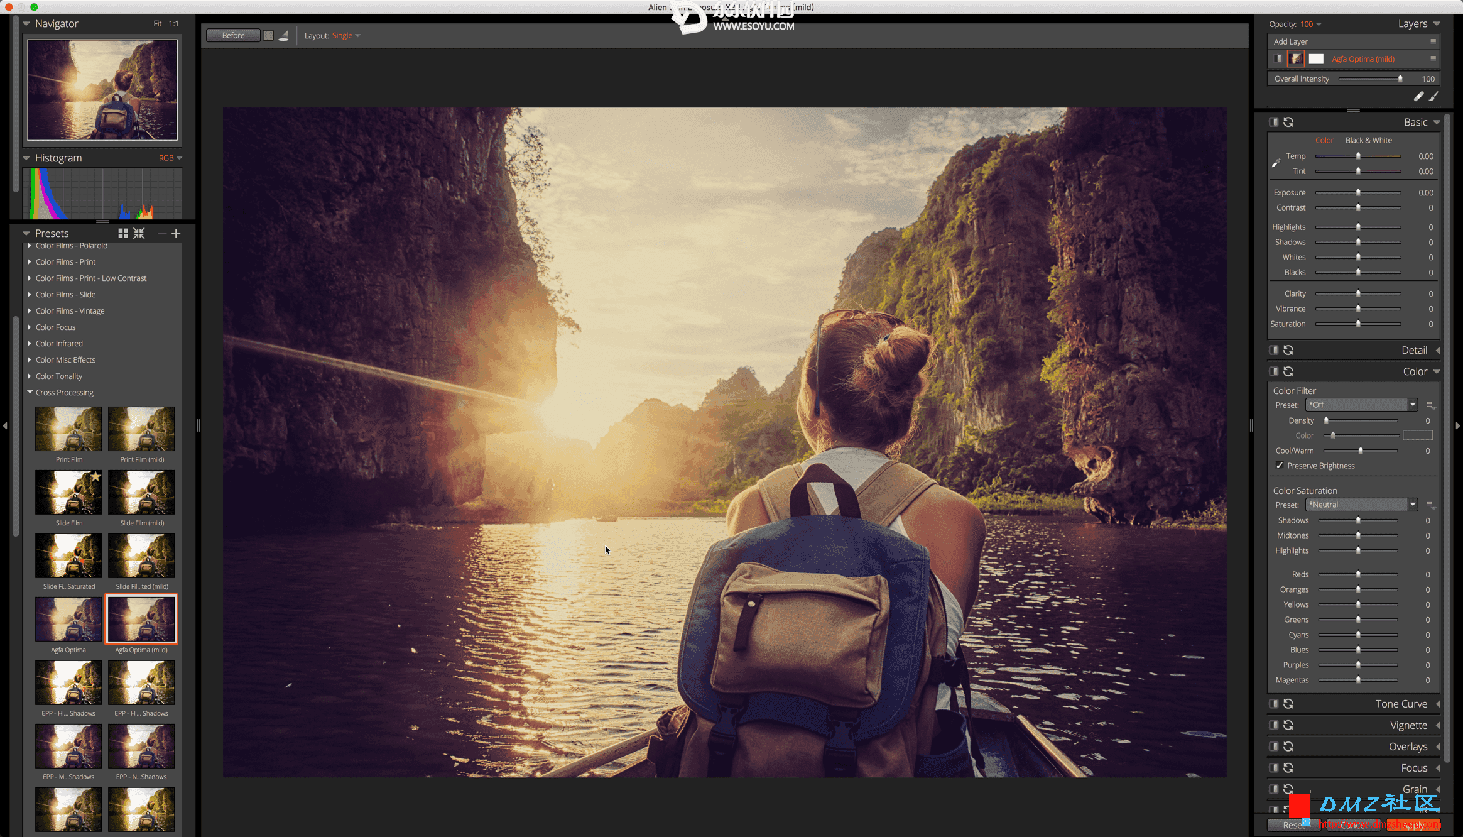This screenshot has height=837, width=1463.
Task: Open the Color Filter preset *Off dropdown
Action: pos(1361,405)
